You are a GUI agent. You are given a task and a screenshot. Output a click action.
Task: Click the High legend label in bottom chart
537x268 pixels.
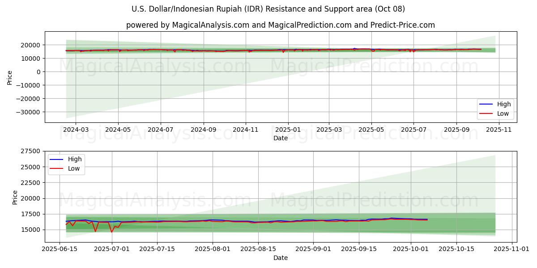tap(75, 159)
